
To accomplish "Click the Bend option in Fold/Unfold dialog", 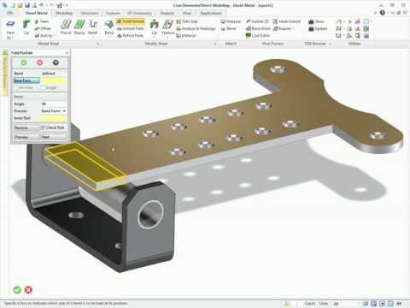I will (x=19, y=74).
